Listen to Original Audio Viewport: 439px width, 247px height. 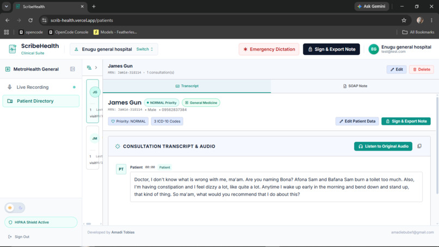(383, 146)
